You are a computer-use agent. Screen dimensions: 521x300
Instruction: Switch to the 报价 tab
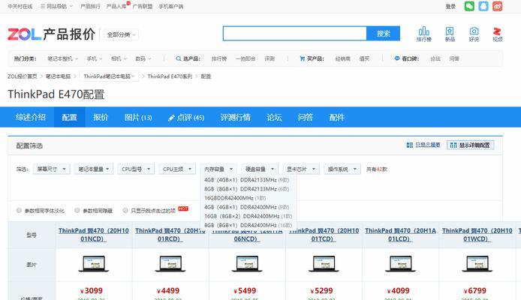(101, 117)
